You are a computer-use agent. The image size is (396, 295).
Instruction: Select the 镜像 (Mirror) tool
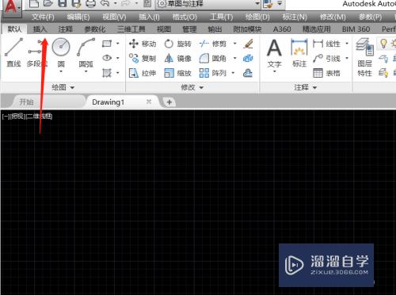coord(177,58)
